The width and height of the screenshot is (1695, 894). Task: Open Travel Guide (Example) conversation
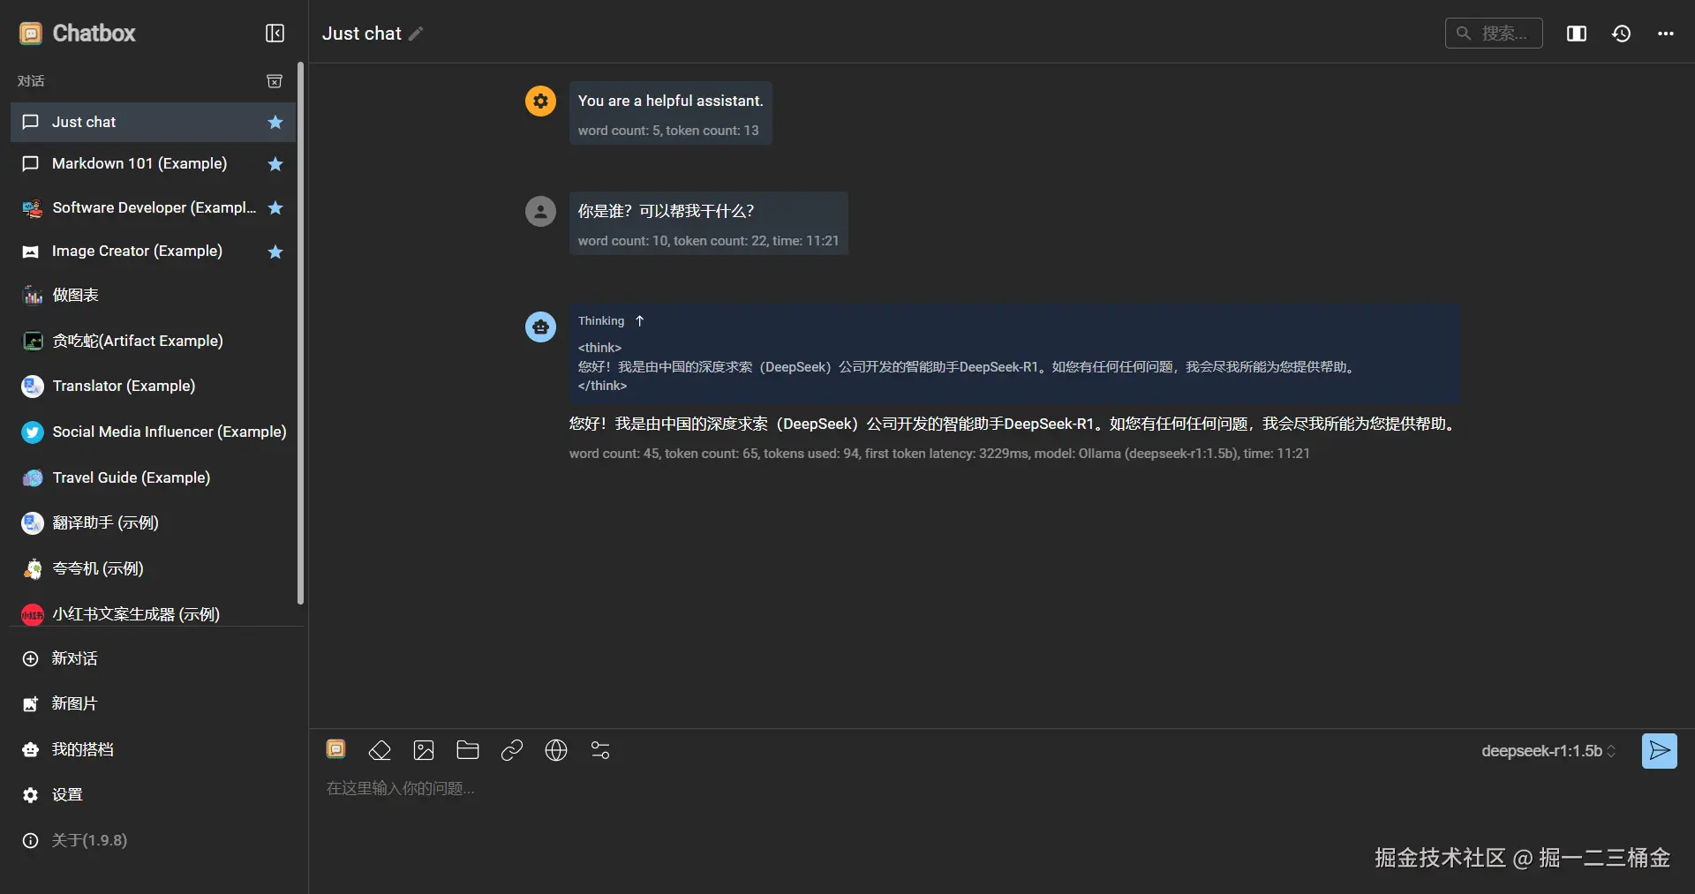pos(153,477)
